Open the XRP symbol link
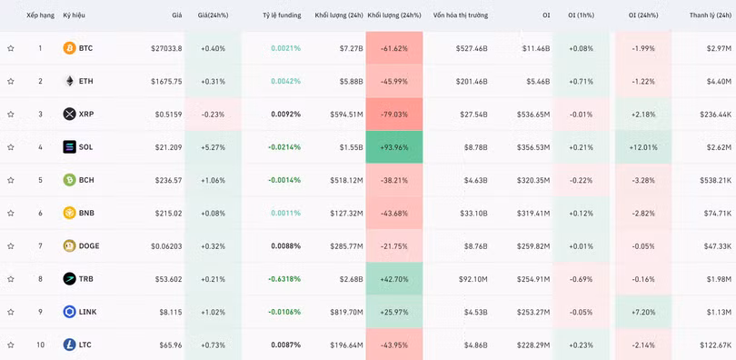Screen dimensions: 736x360 pyautogui.click(x=86, y=114)
